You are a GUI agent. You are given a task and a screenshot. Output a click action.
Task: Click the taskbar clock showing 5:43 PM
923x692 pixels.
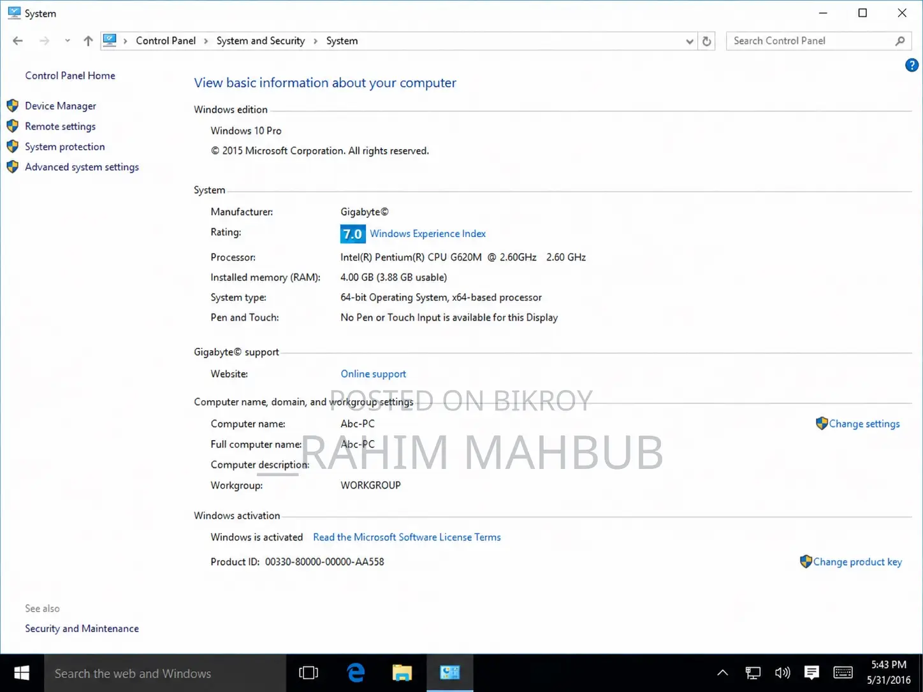point(889,673)
